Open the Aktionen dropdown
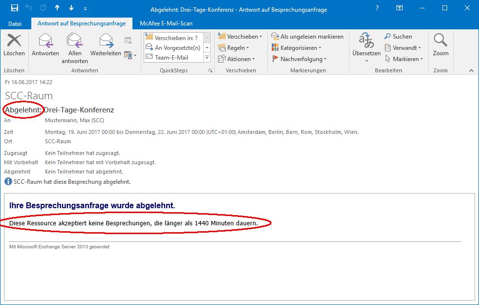 point(237,59)
